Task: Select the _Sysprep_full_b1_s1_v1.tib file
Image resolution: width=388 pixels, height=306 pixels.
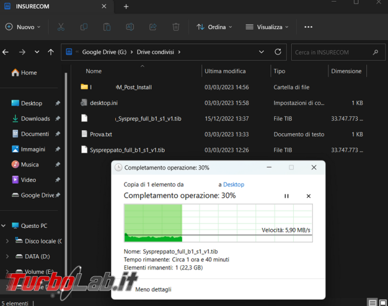Action: pyautogui.click(x=221, y=119)
